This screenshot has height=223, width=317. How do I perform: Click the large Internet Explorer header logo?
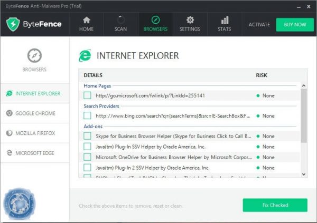(x=85, y=55)
